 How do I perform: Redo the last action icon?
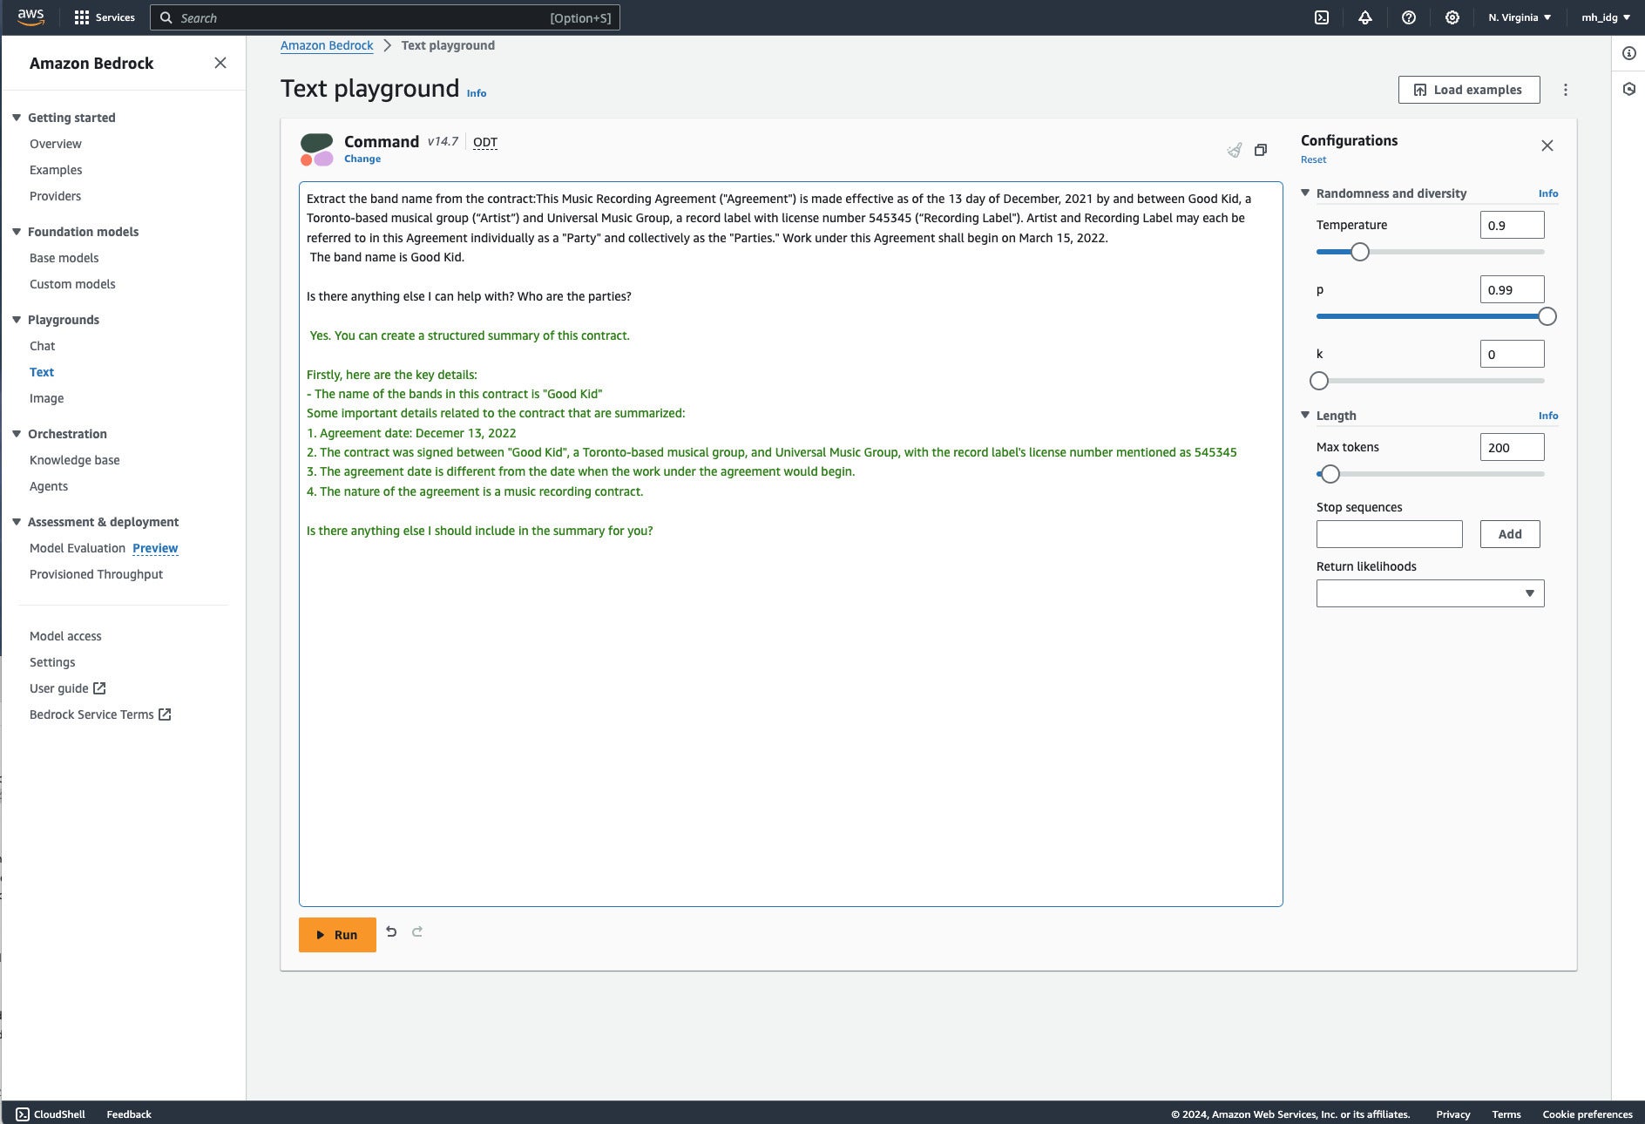pyautogui.click(x=417, y=932)
